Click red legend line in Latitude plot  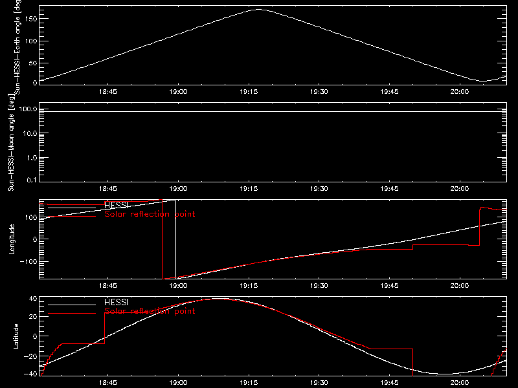coord(72,313)
